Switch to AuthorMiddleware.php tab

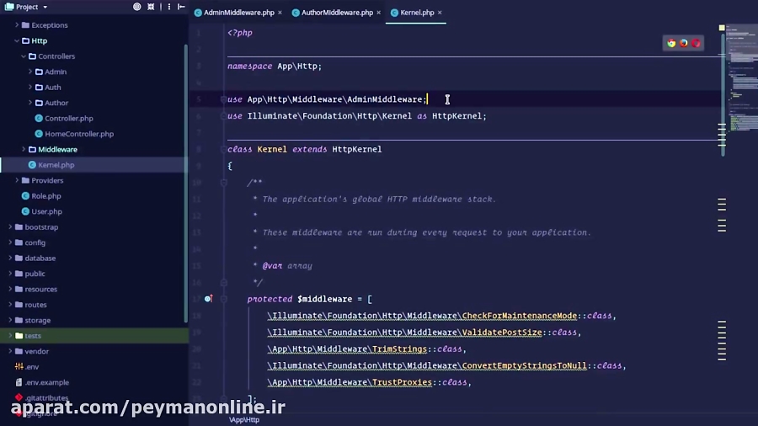point(337,13)
